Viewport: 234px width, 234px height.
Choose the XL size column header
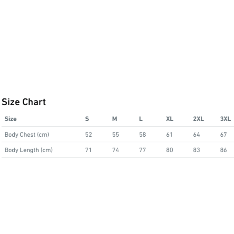tap(170, 119)
